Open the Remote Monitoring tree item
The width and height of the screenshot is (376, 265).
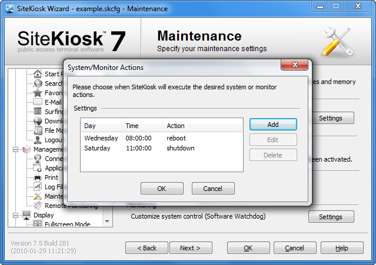point(71,206)
